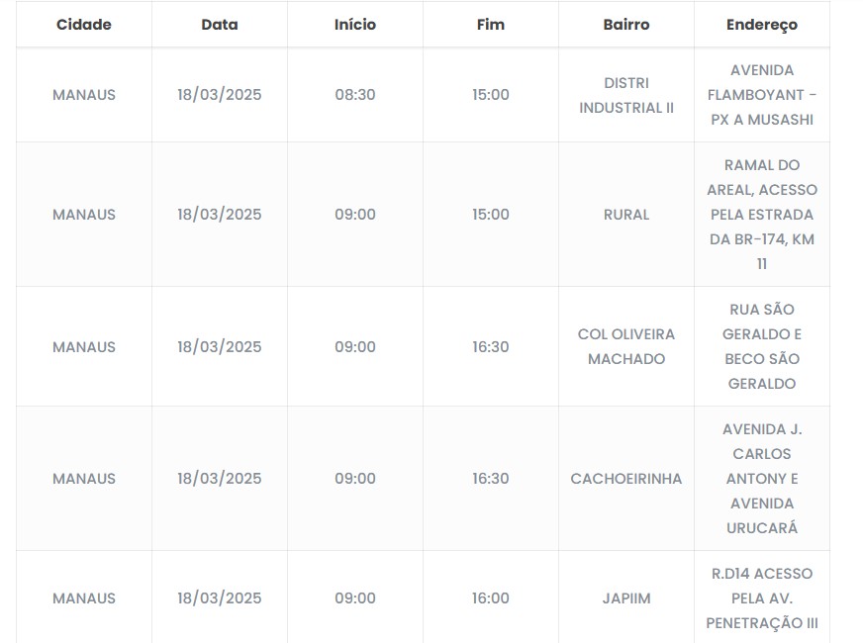Viewport: 863px width, 643px height.
Task: Select the date cell in the JAPIIM row
Action: [x=220, y=598]
